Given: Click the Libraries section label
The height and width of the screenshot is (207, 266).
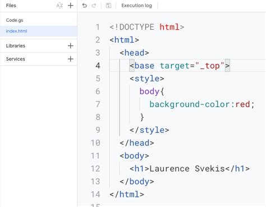Looking at the screenshot, I should pyautogui.click(x=16, y=46).
